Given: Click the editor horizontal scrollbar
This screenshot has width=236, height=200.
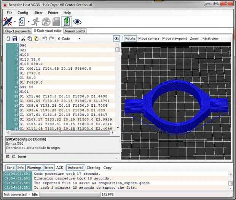Looking at the screenshot, I should click(x=60, y=133).
